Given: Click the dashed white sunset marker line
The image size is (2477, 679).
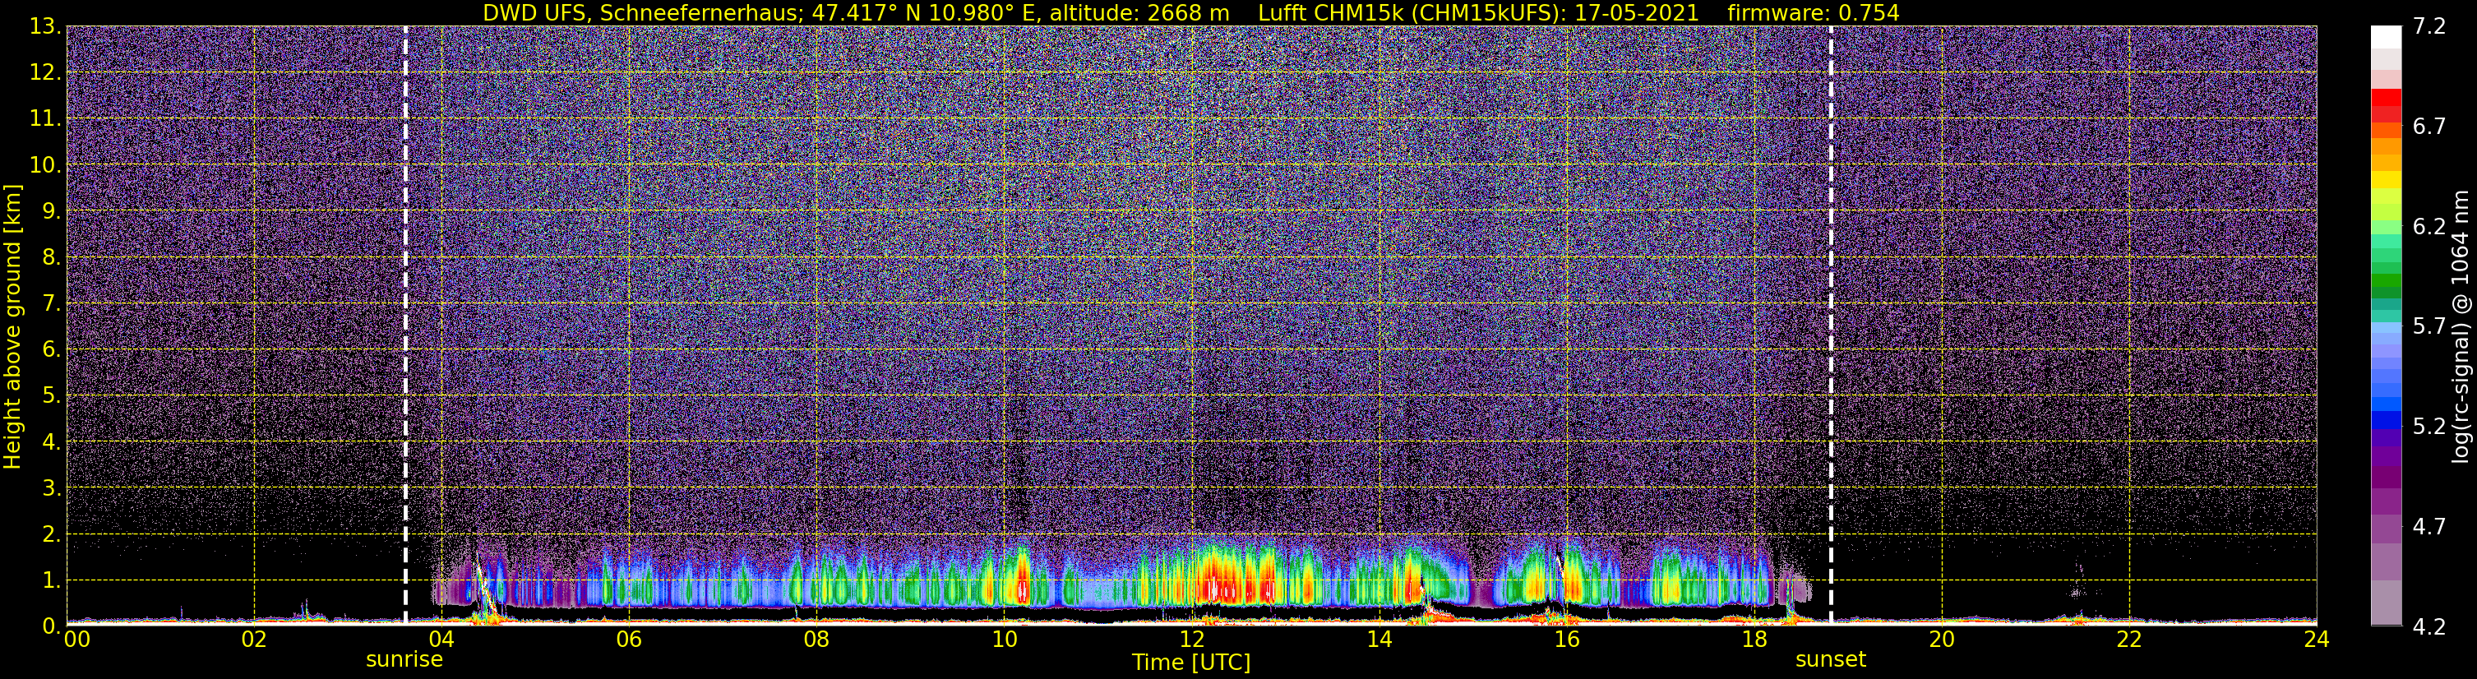Looking at the screenshot, I should [x=1831, y=326].
